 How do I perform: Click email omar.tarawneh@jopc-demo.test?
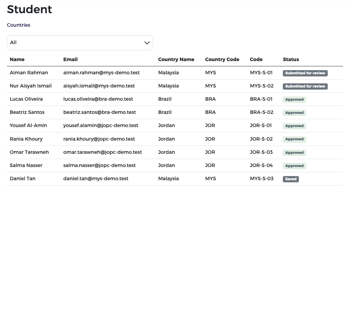coord(102,152)
